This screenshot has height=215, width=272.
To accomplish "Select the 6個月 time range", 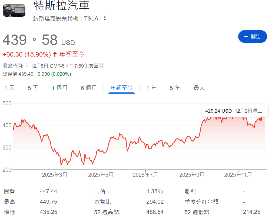I will click(x=89, y=88).
